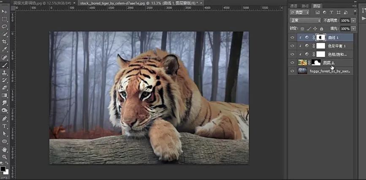Select the Lasso tool

[5, 26]
